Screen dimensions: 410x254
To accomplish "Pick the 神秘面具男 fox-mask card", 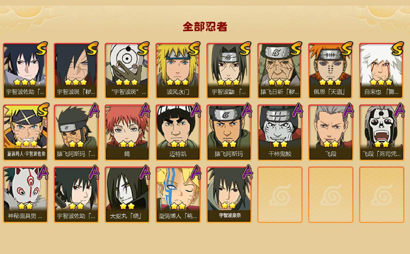I will click(x=25, y=195).
